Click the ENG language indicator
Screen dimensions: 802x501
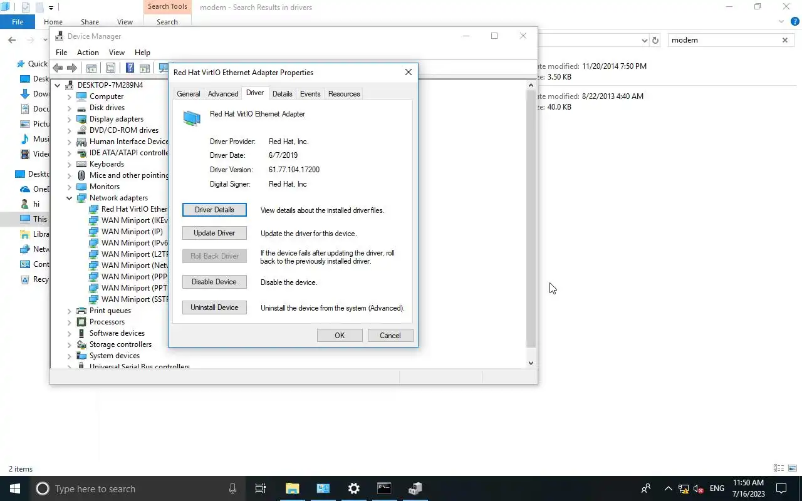pyautogui.click(x=717, y=488)
